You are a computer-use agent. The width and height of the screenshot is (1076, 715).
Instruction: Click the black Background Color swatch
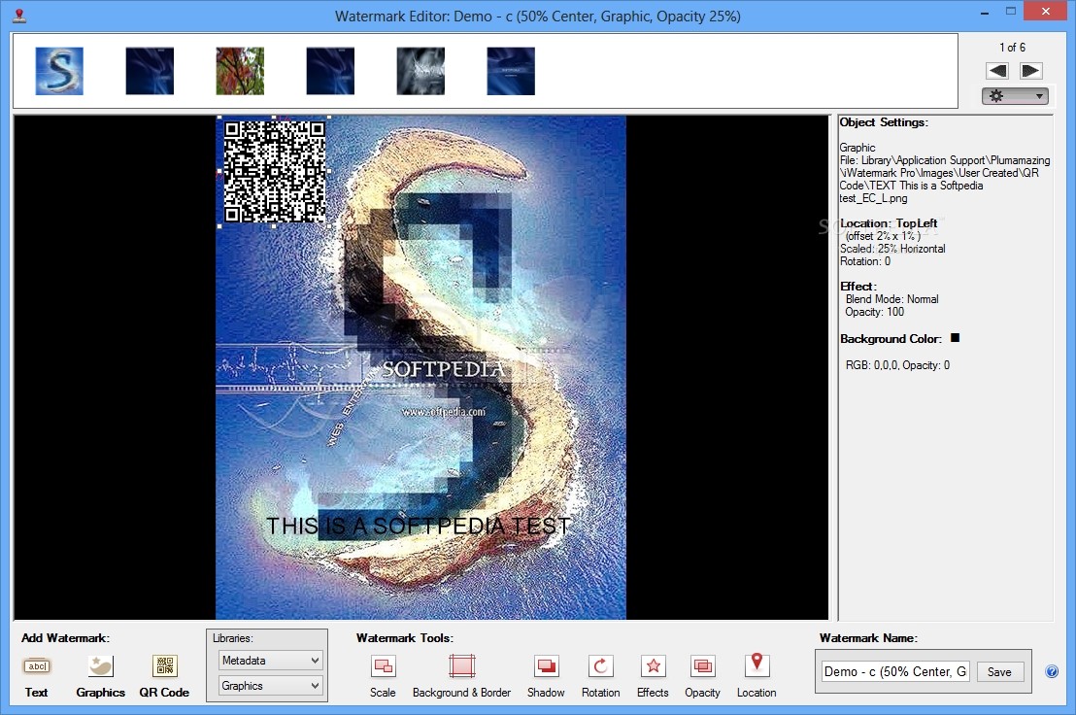[955, 338]
